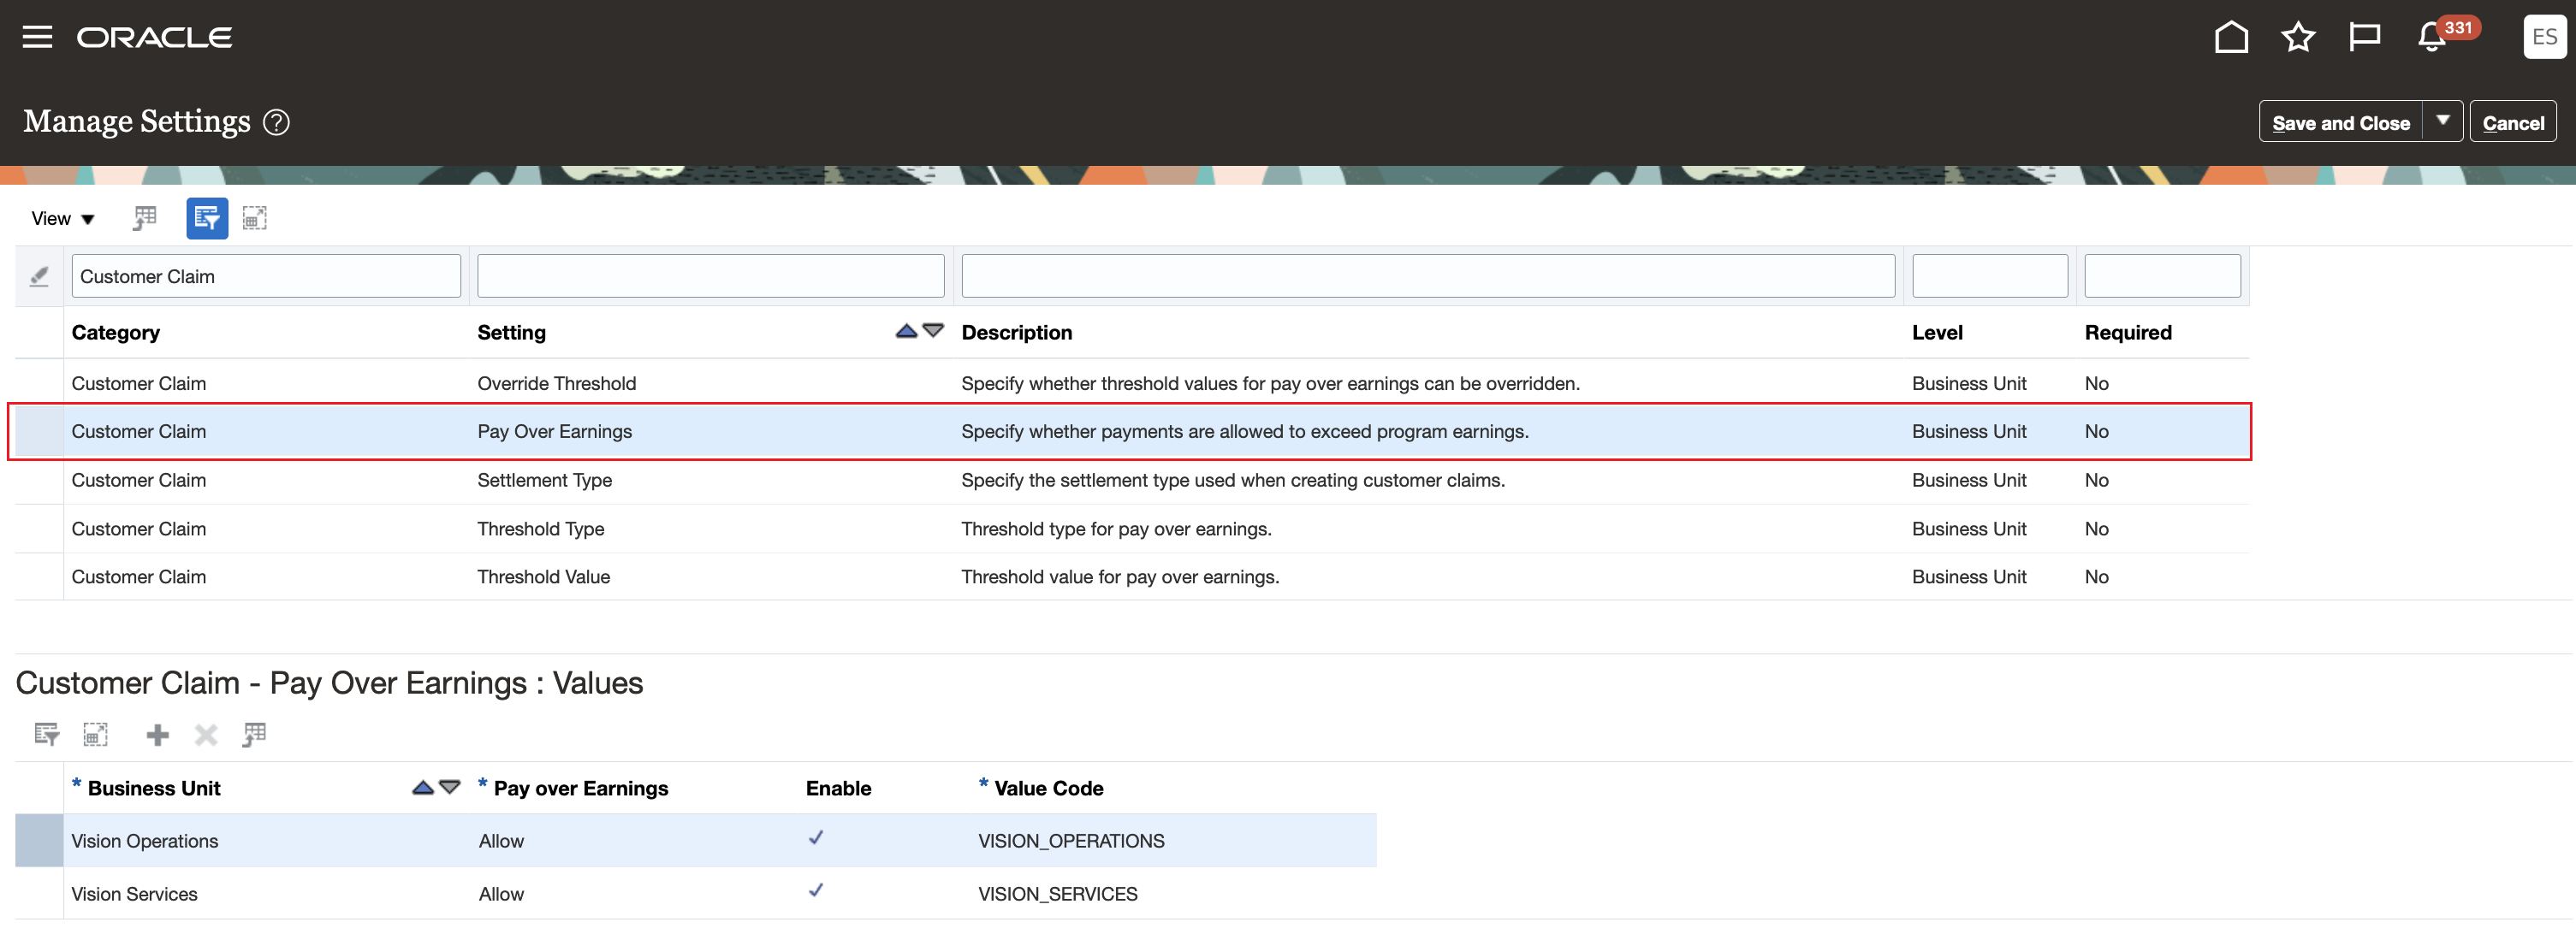Click Export to Excel icon in settings toolbar
Image resolution: width=2576 pixels, height=928 pixels.
(x=146, y=218)
